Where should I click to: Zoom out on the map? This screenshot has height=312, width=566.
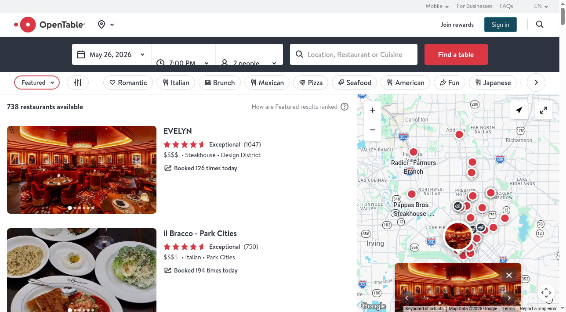pos(373,130)
